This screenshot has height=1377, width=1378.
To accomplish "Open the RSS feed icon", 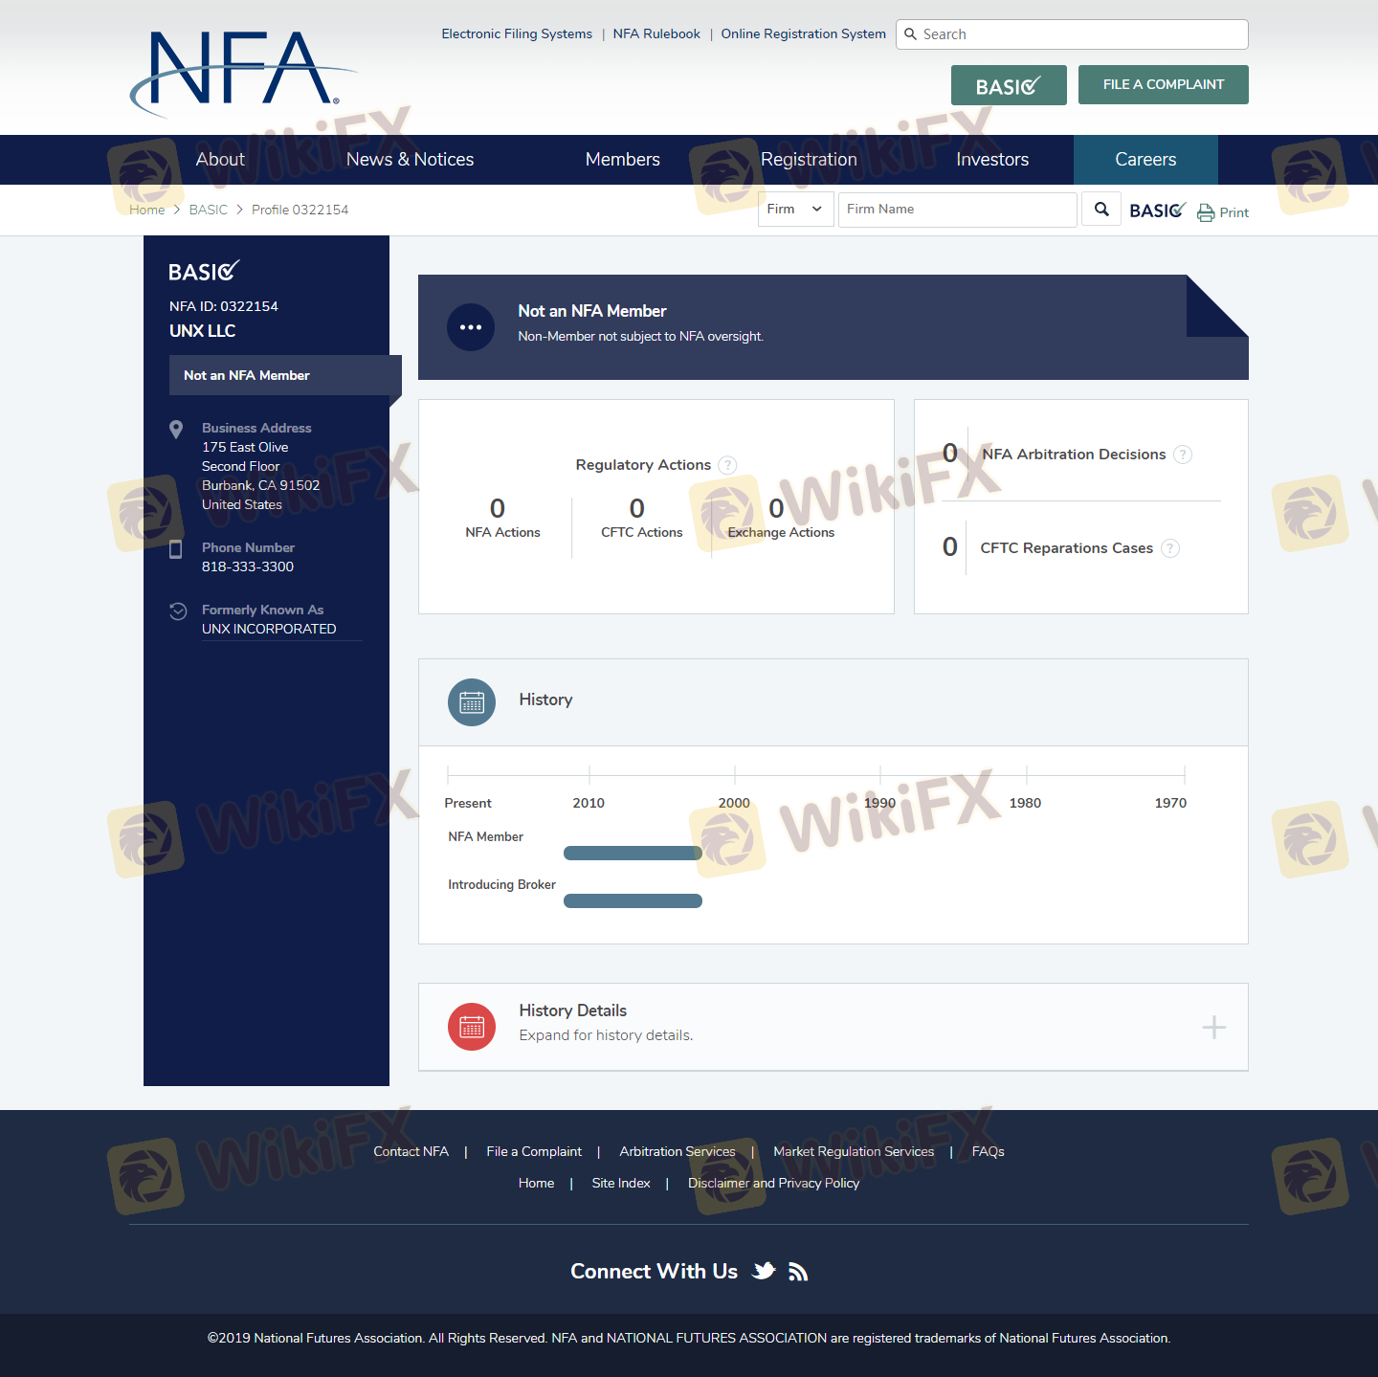I will [x=798, y=1271].
